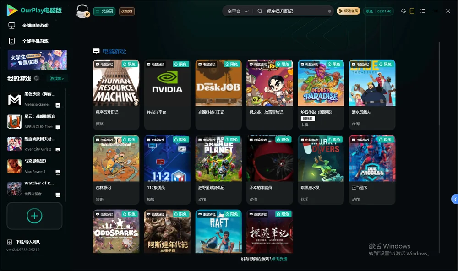Click the 点击反馈 feedback link

[x=279, y=259]
